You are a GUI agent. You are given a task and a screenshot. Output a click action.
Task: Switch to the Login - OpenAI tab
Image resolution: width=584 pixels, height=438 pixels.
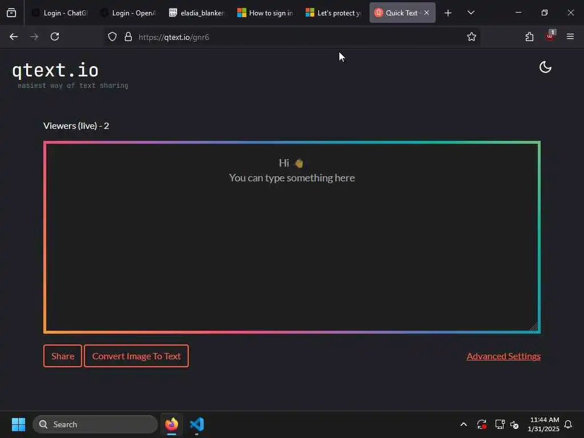[128, 13]
